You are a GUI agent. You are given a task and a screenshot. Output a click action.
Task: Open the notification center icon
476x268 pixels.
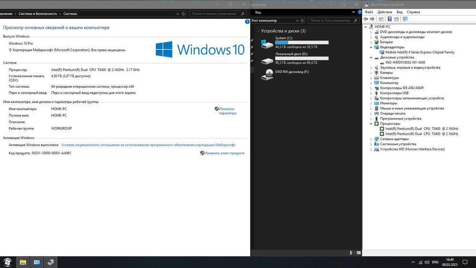(465, 262)
